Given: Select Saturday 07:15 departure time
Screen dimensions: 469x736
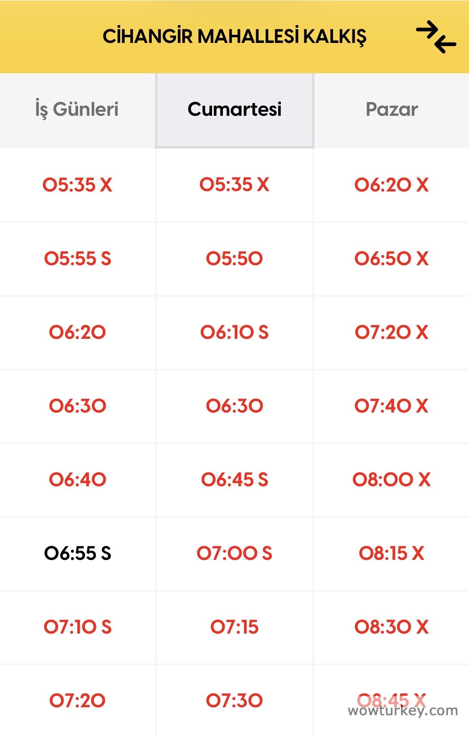Looking at the screenshot, I should click(235, 627).
